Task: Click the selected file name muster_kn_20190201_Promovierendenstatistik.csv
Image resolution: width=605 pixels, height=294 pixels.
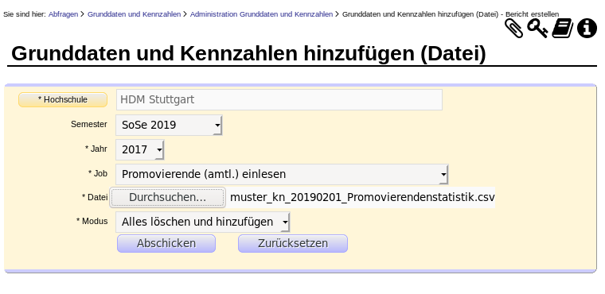Action: click(362, 197)
